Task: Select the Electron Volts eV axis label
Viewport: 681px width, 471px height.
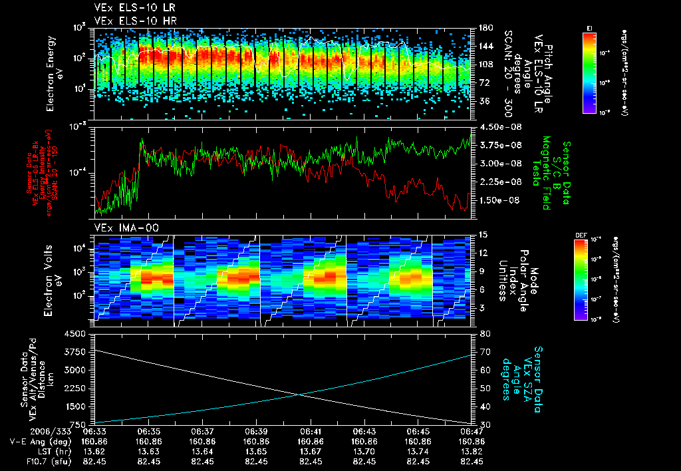Action: (53, 281)
